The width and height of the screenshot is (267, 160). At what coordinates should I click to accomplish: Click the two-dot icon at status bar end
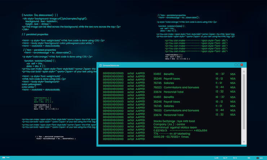[261, 158]
